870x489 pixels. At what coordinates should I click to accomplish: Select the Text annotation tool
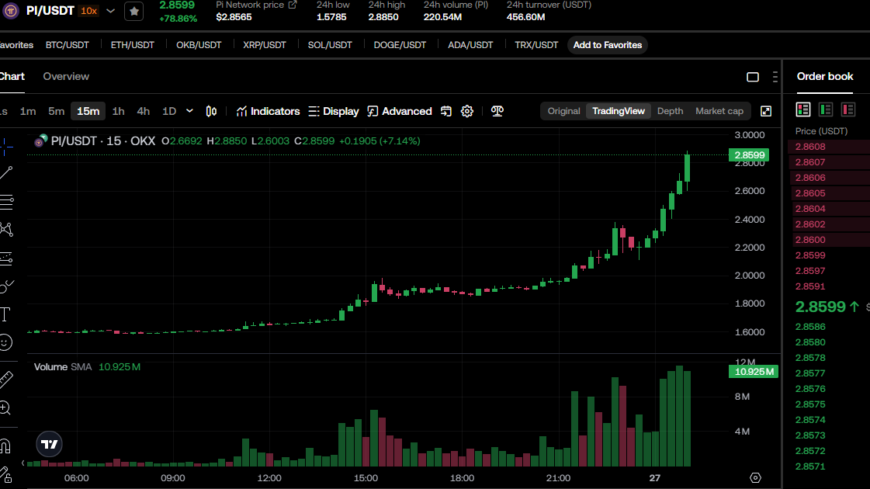click(x=5, y=314)
